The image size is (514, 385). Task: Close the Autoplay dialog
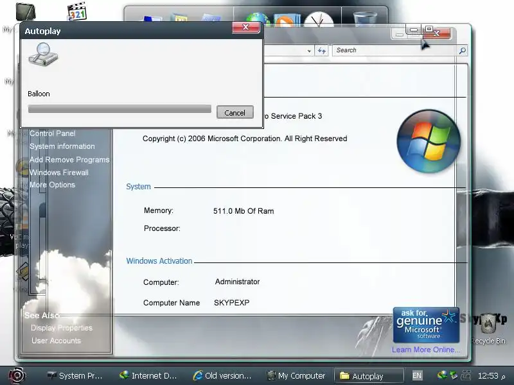[x=246, y=27]
